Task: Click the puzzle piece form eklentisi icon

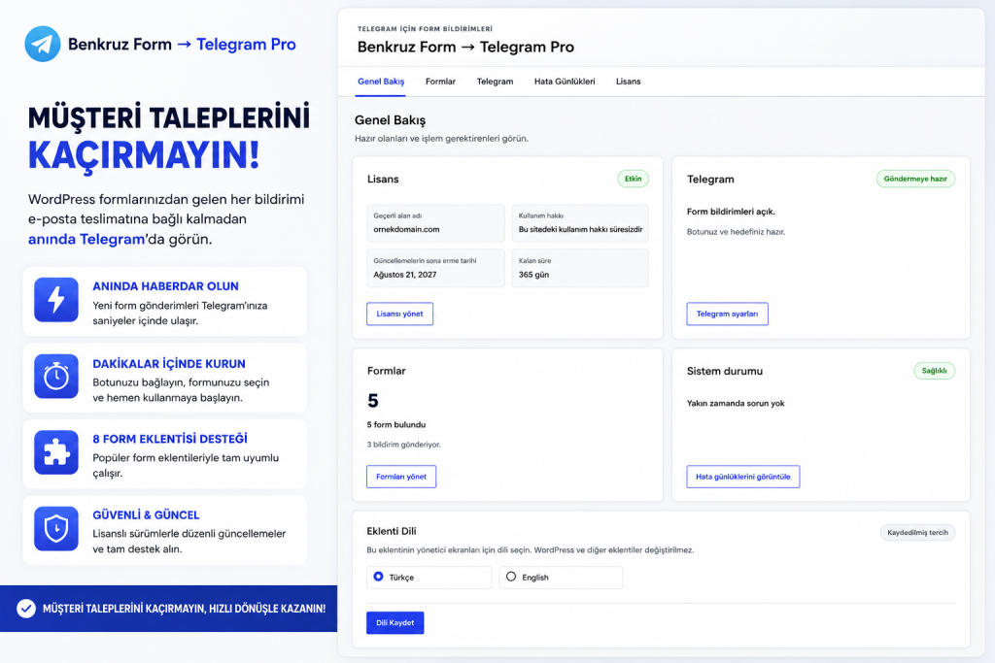Action: pyautogui.click(x=56, y=452)
